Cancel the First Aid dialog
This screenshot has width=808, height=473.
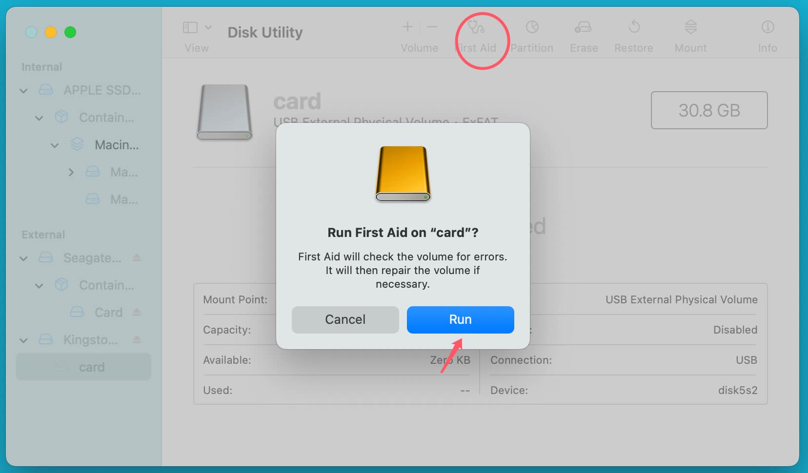tap(344, 319)
